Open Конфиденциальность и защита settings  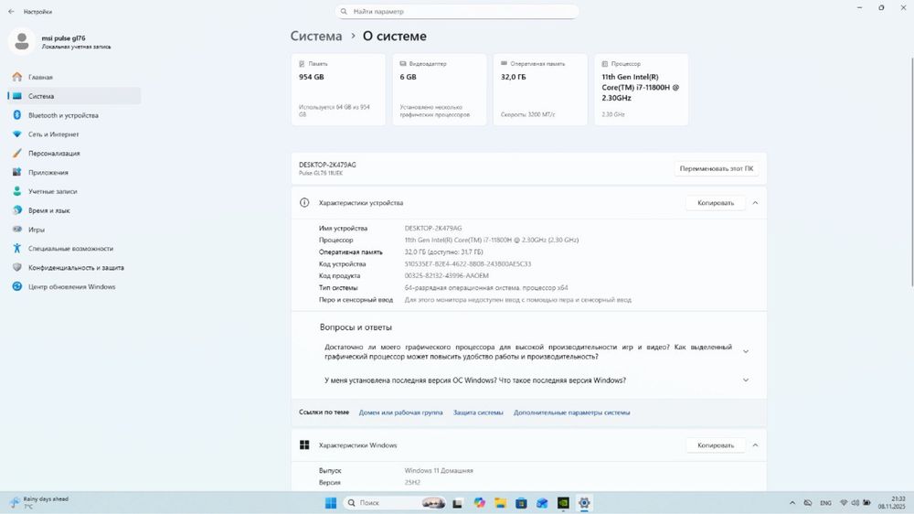74,268
